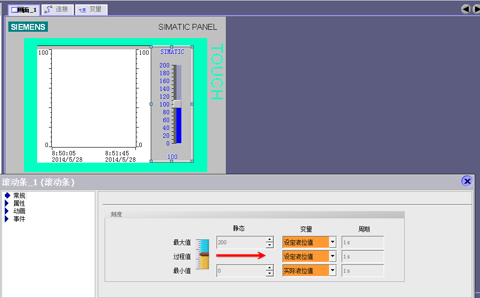Expand the 属性 category
Image resolution: width=480 pixels, height=298 pixels.
6,203
